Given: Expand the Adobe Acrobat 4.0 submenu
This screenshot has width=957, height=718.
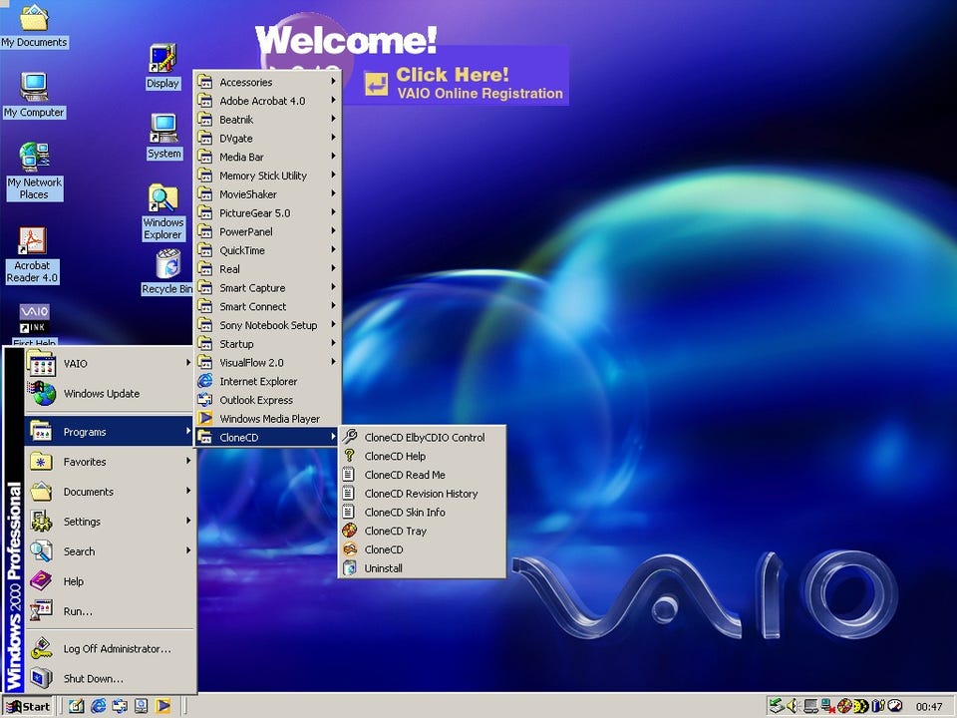Looking at the screenshot, I should pos(267,101).
